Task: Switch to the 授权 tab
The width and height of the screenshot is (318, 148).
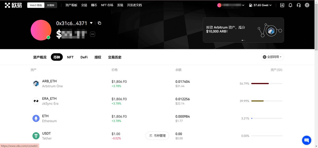Action: click(98, 57)
